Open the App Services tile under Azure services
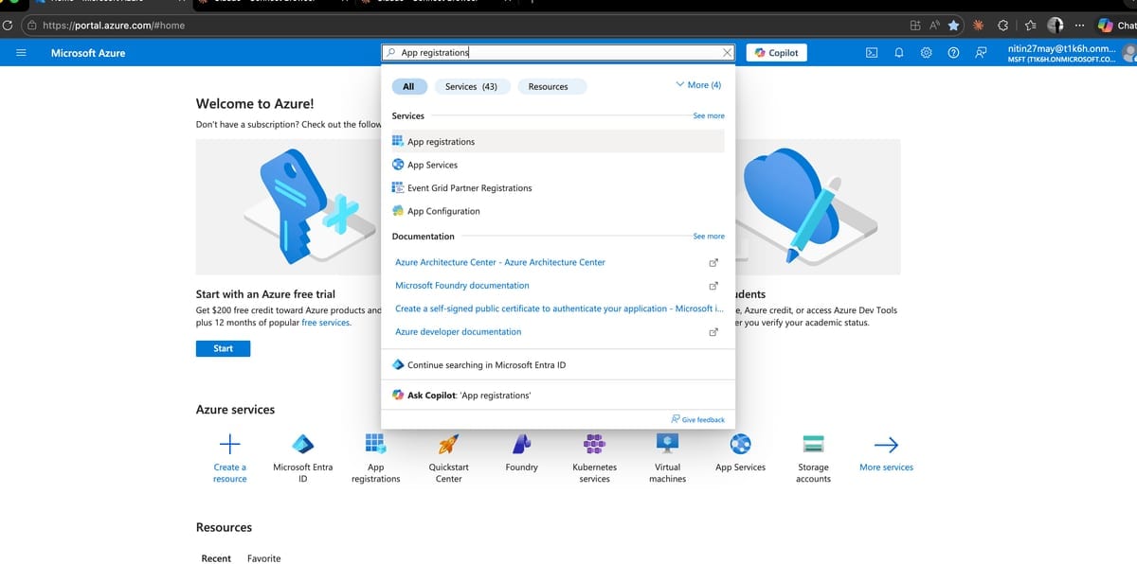This screenshot has height=564, width=1137. (740, 452)
